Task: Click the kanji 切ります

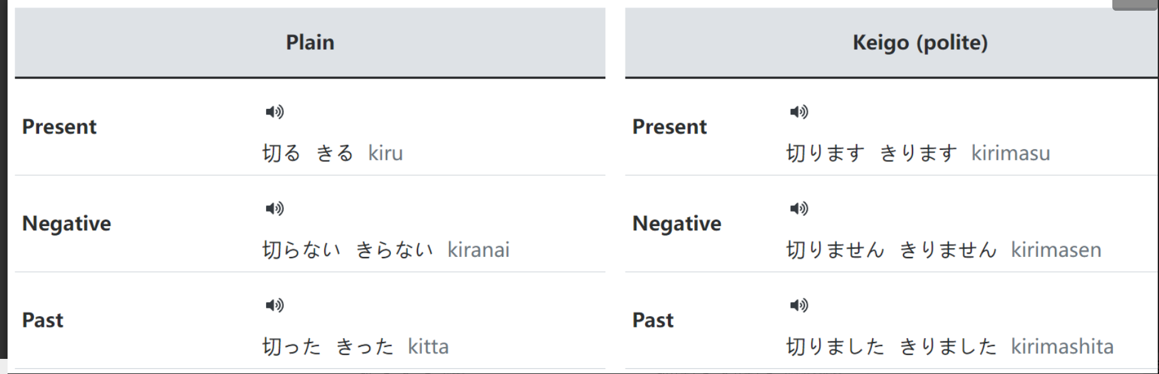Action: coord(825,153)
